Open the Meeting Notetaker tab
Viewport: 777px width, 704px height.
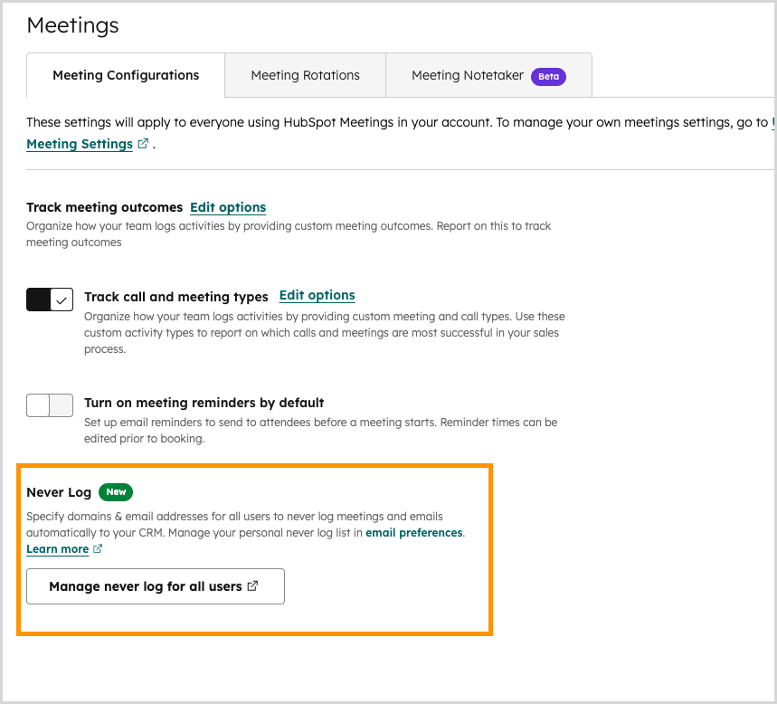467,76
